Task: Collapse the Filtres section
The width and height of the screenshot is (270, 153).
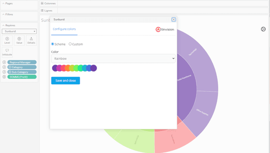Action: point(3,14)
